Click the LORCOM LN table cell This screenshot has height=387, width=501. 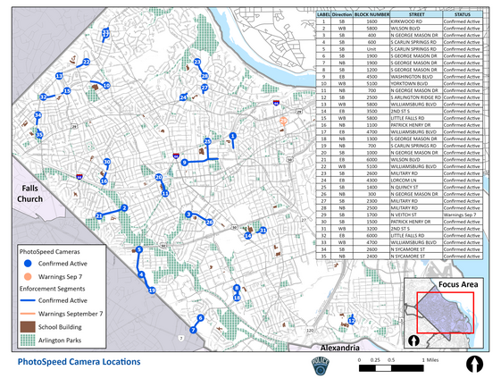tap(416, 180)
